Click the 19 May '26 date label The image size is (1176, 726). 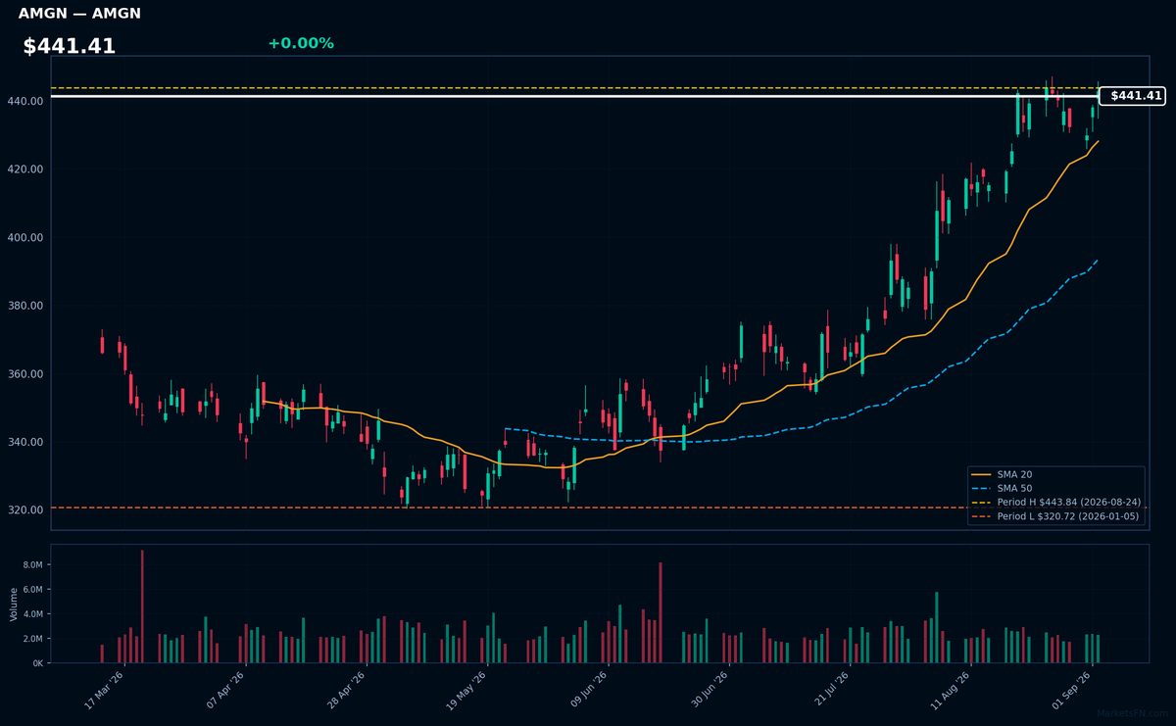(x=467, y=690)
